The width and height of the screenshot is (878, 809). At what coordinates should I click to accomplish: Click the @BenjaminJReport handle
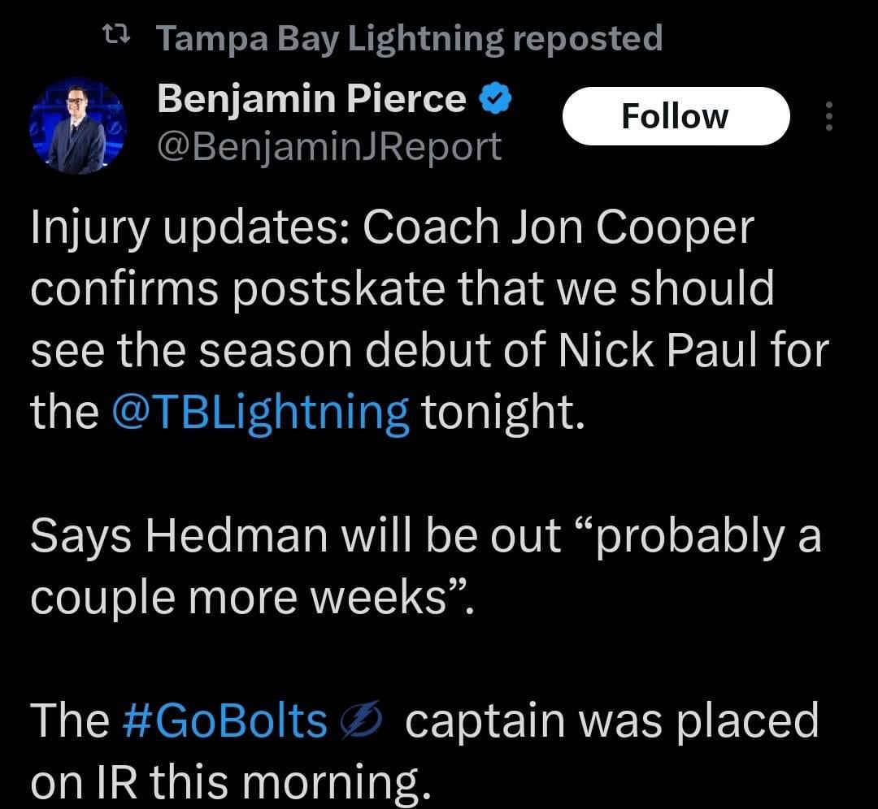328,146
